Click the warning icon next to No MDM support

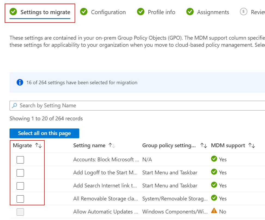214,211
